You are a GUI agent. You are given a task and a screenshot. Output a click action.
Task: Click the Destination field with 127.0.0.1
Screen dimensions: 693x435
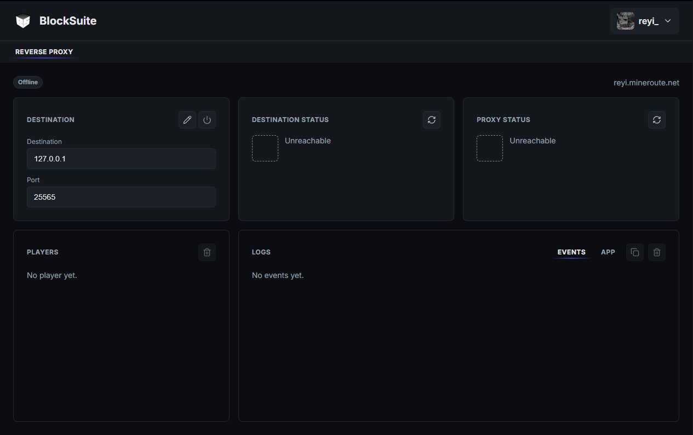[121, 159]
